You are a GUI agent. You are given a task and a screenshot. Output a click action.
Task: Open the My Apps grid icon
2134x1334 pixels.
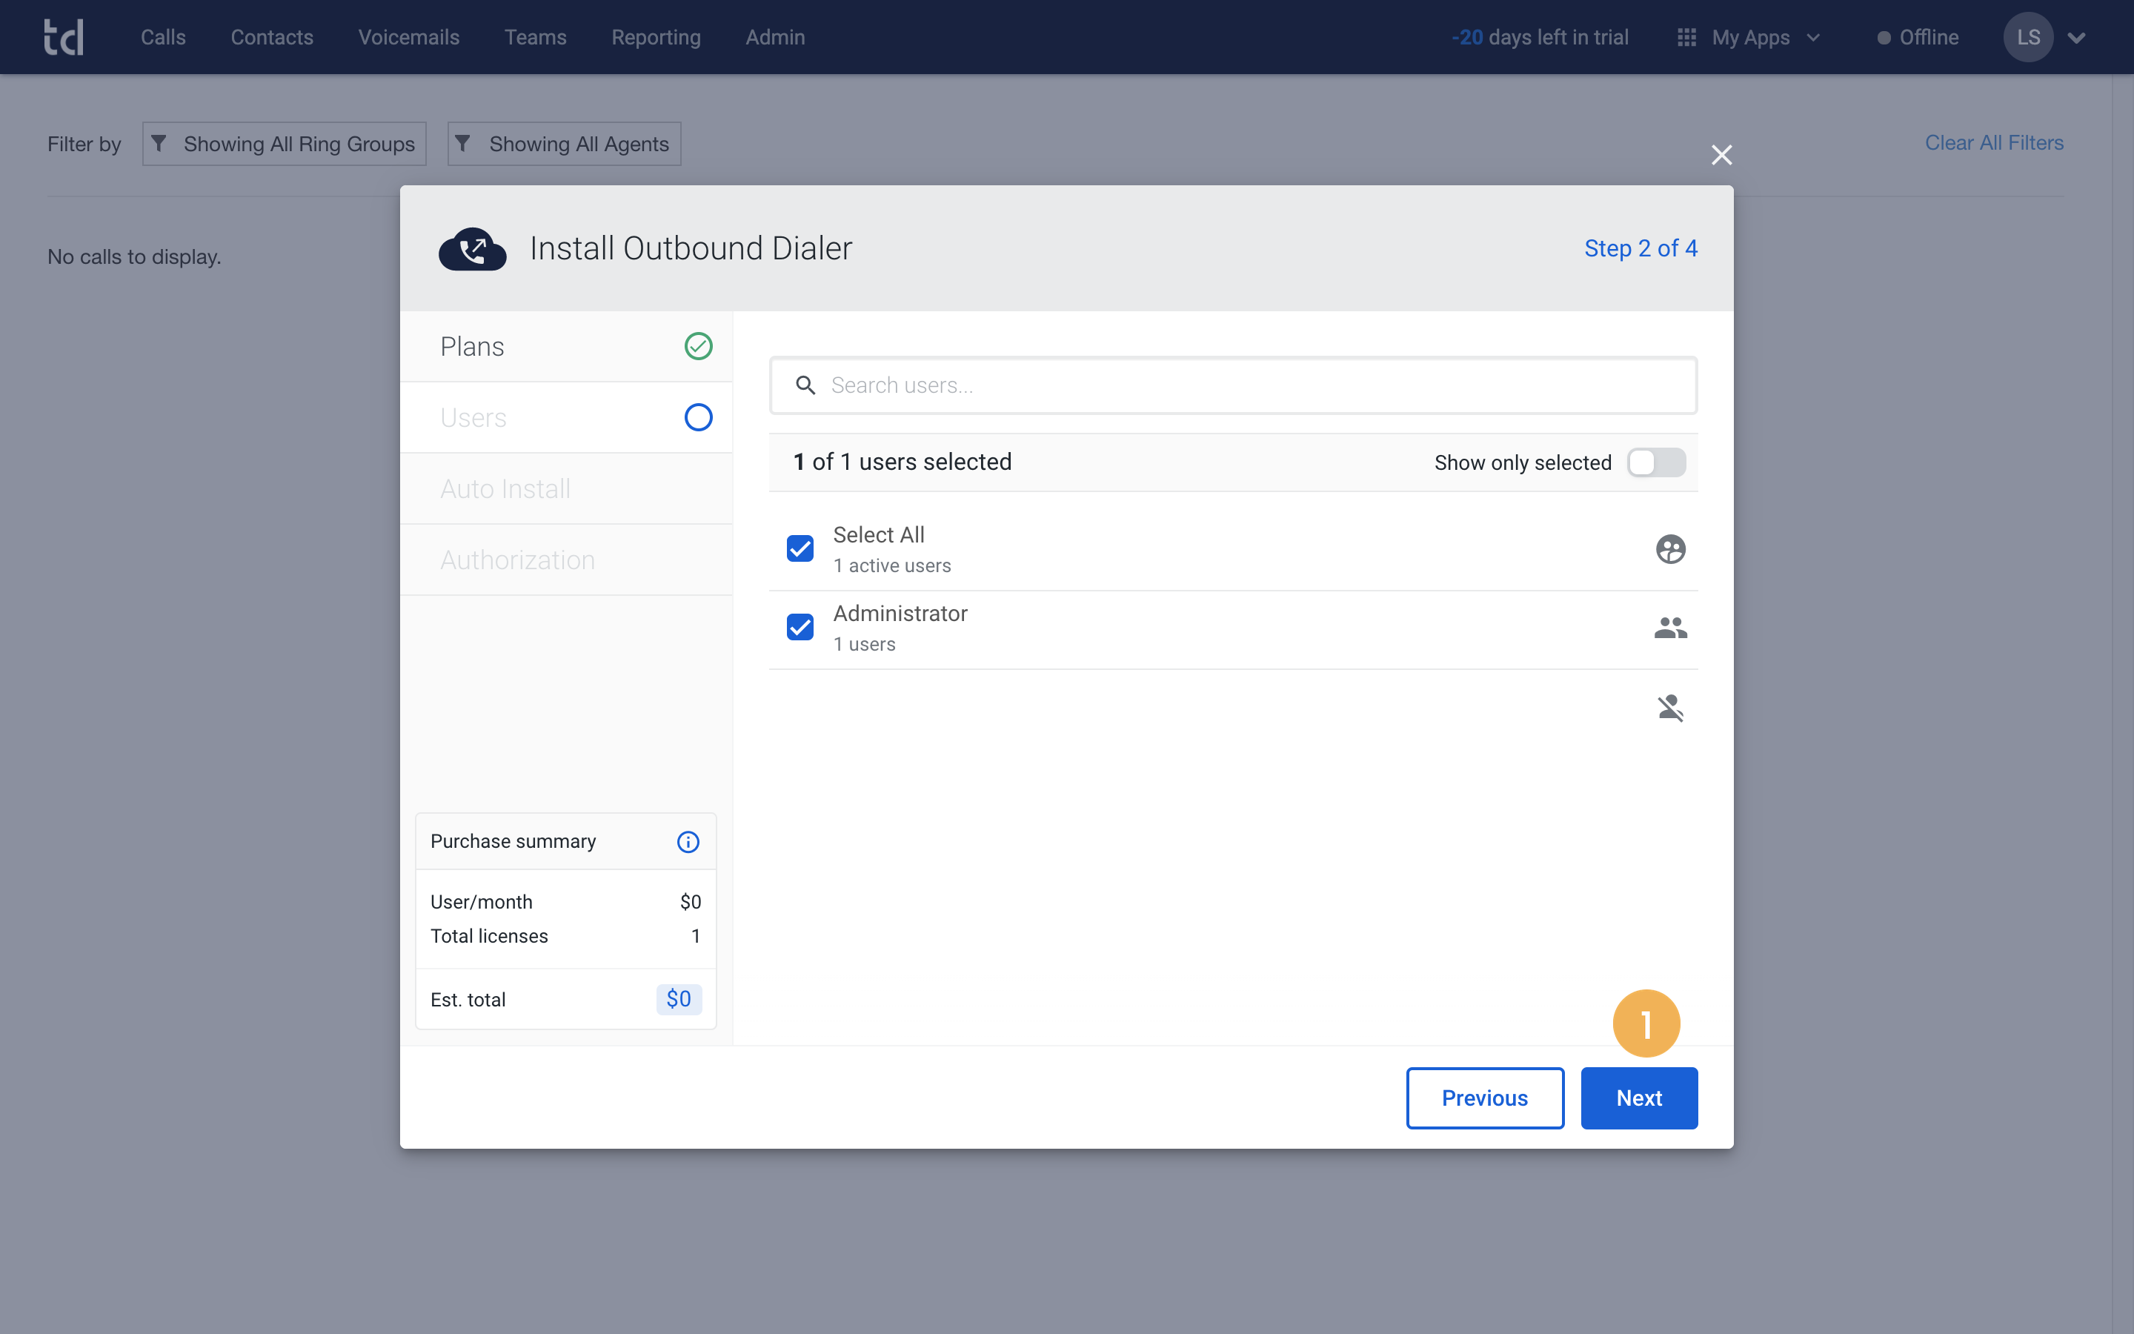(x=1686, y=37)
